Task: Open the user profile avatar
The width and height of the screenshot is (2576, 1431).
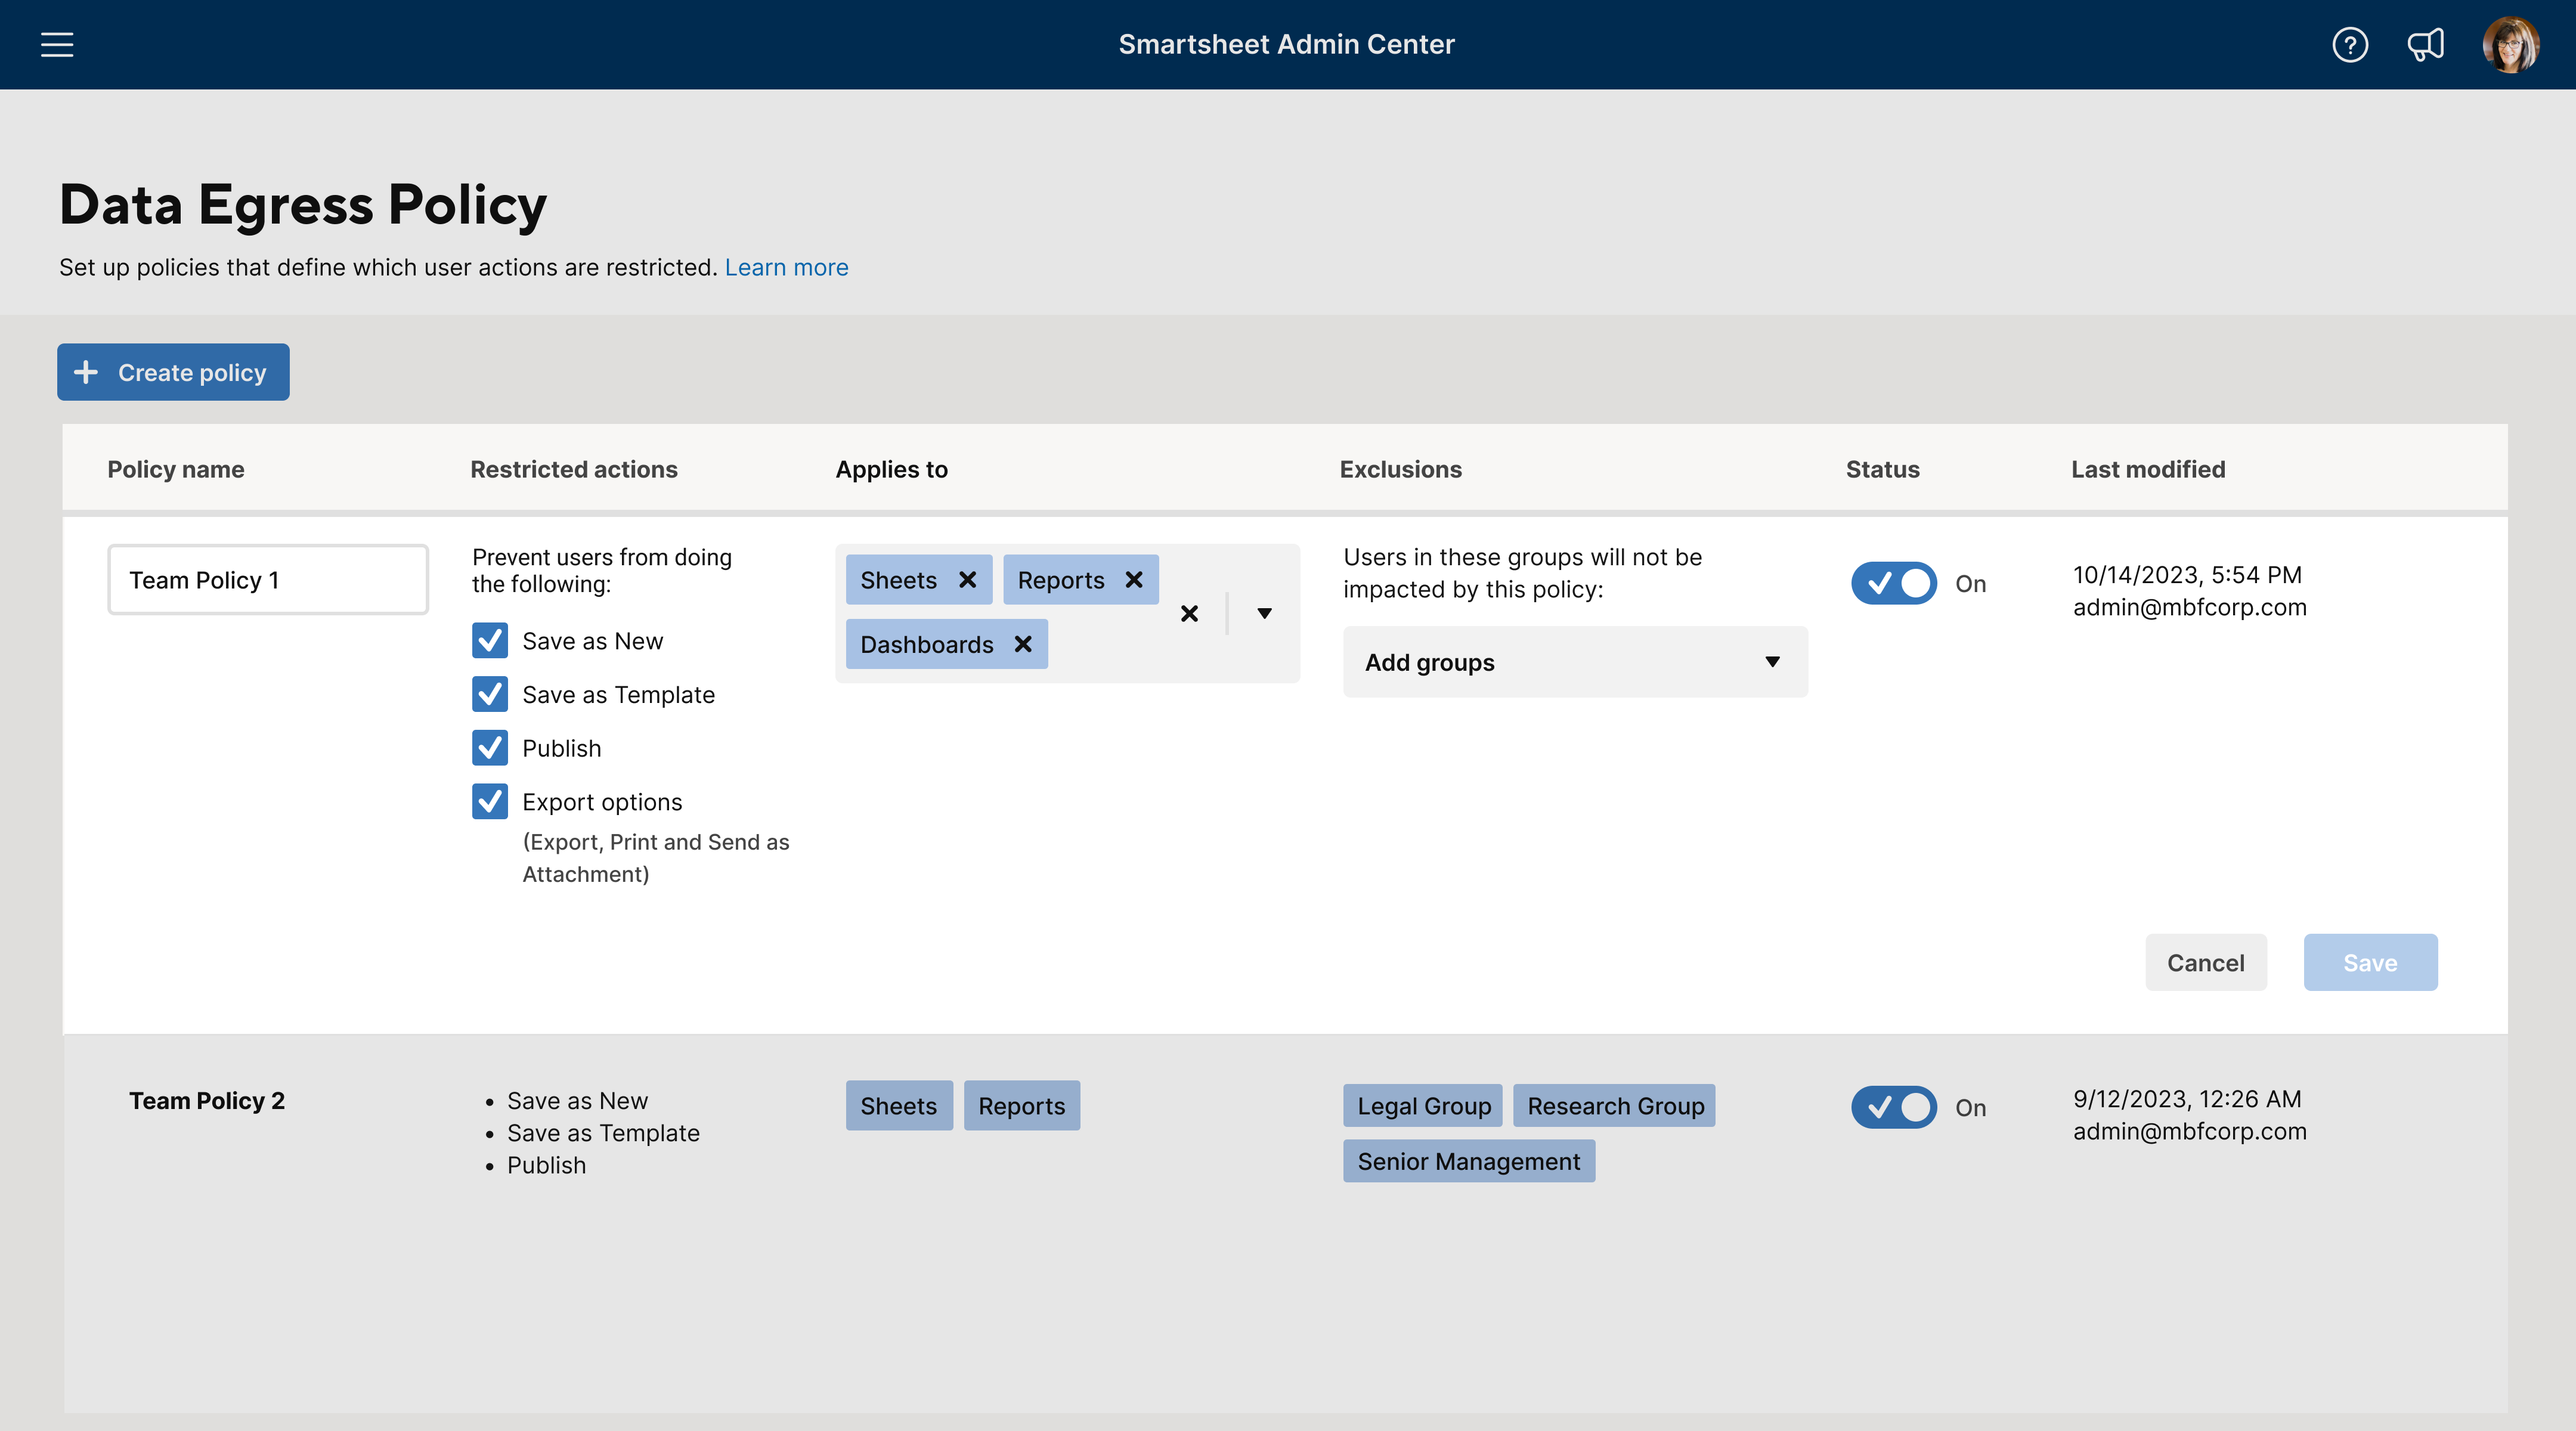Action: point(2512,44)
